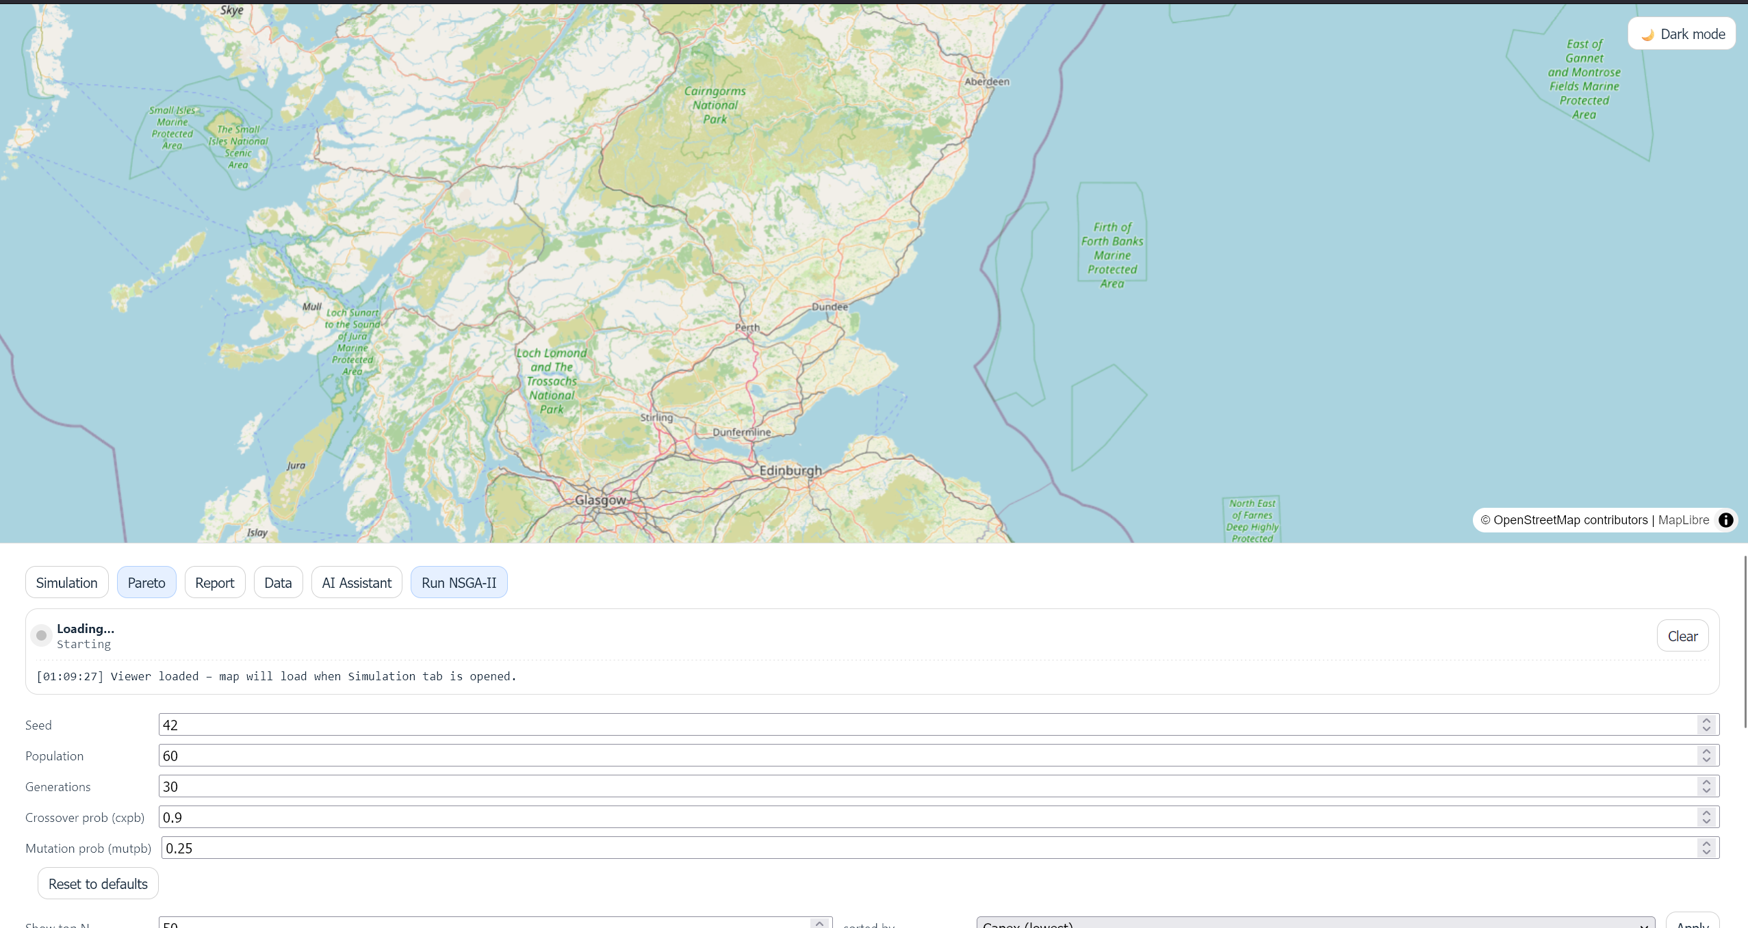Select the Data tab
Image resolution: width=1748 pixels, height=928 pixels.
[x=278, y=582]
